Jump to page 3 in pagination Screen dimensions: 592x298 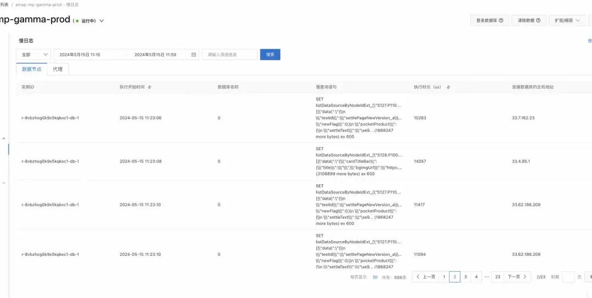click(x=465, y=277)
